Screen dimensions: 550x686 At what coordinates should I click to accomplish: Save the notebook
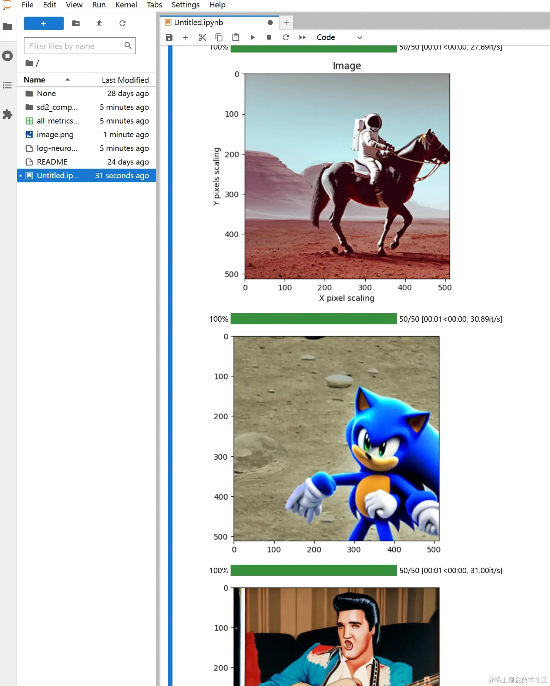[x=169, y=37]
